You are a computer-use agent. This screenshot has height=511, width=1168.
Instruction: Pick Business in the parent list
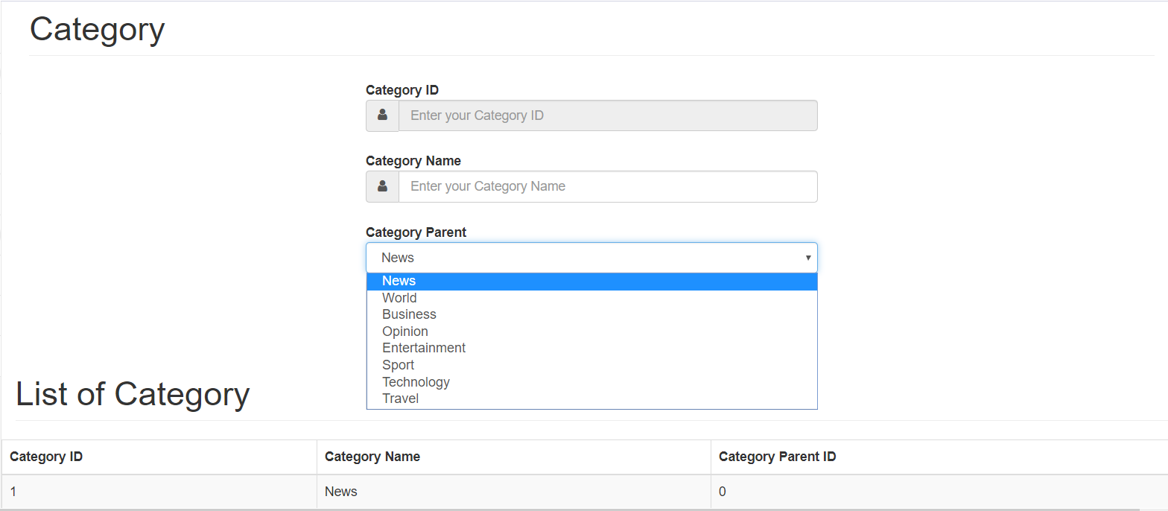410,314
